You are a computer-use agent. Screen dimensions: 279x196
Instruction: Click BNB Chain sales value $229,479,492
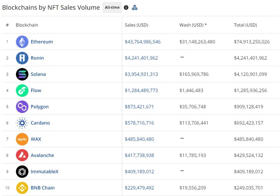click(139, 188)
